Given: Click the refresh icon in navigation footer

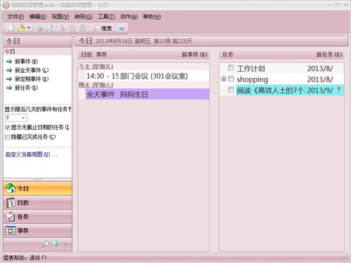Looking at the screenshot, I should coord(55,244).
